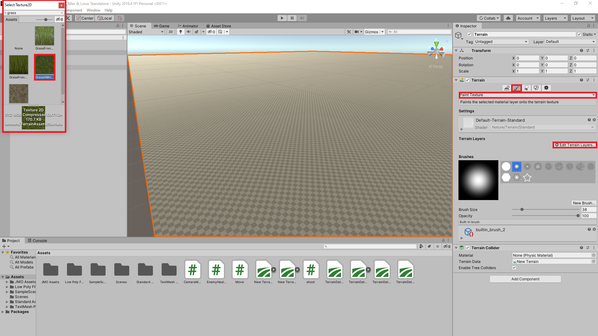Toggle scene lighting in the Scene view
This screenshot has height=336, width=598.
click(x=181, y=32)
